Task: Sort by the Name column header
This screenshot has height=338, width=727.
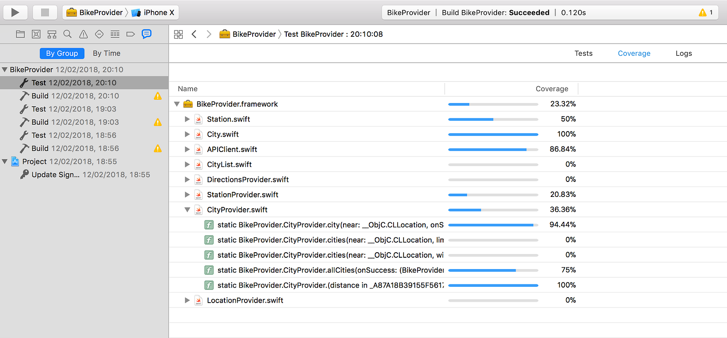Action: click(x=188, y=89)
